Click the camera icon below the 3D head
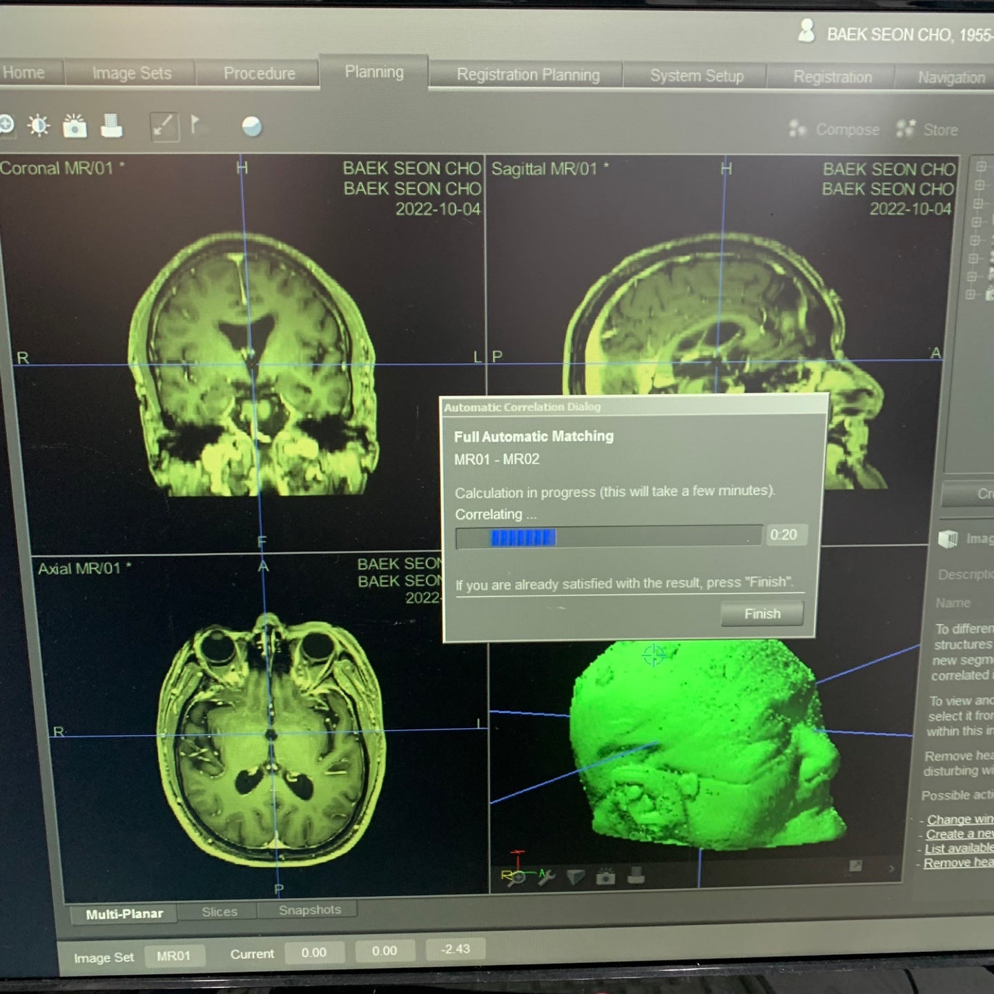This screenshot has width=994, height=994. 605,877
